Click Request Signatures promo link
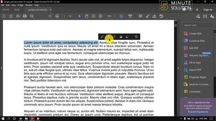 pyautogui.click(x=198, y=112)
